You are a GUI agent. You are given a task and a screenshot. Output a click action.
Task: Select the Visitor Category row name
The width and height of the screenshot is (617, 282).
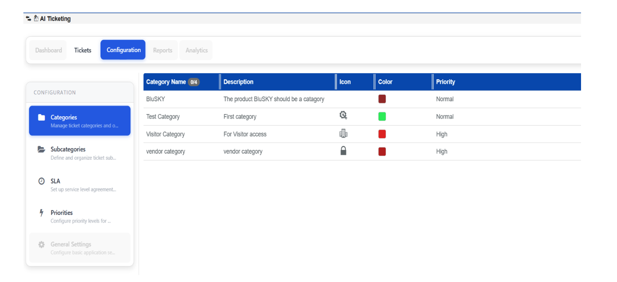pos(166,134)
